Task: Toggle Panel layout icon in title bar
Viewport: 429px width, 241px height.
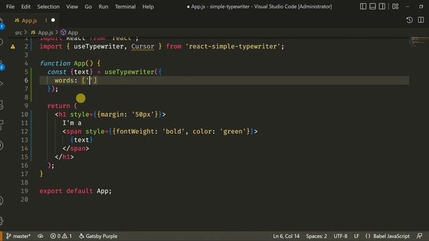Action: [373, 6]
